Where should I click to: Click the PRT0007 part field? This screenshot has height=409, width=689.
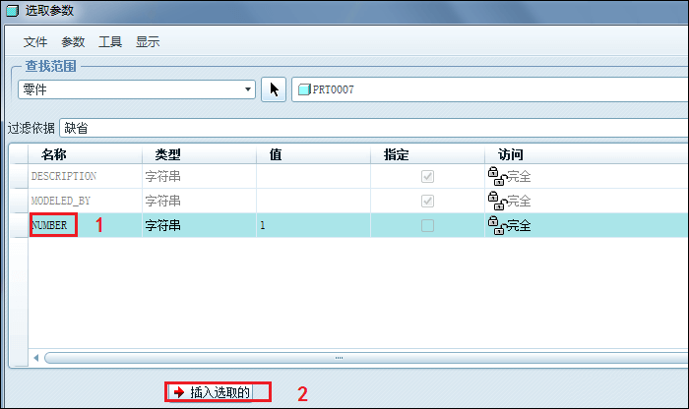click(x=490, y=89)
